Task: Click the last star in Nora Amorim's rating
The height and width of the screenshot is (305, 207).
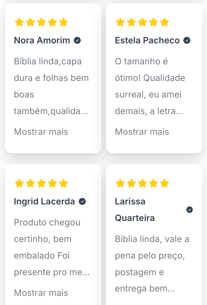Action: pos(63,22)
